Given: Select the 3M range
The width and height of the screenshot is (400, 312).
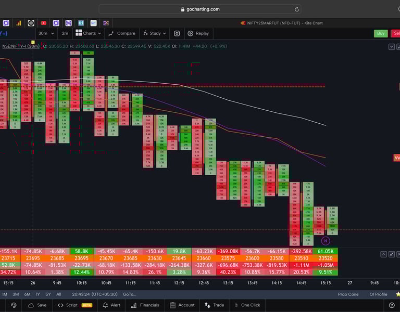Looking at the screenshot, I should (16, 294).
